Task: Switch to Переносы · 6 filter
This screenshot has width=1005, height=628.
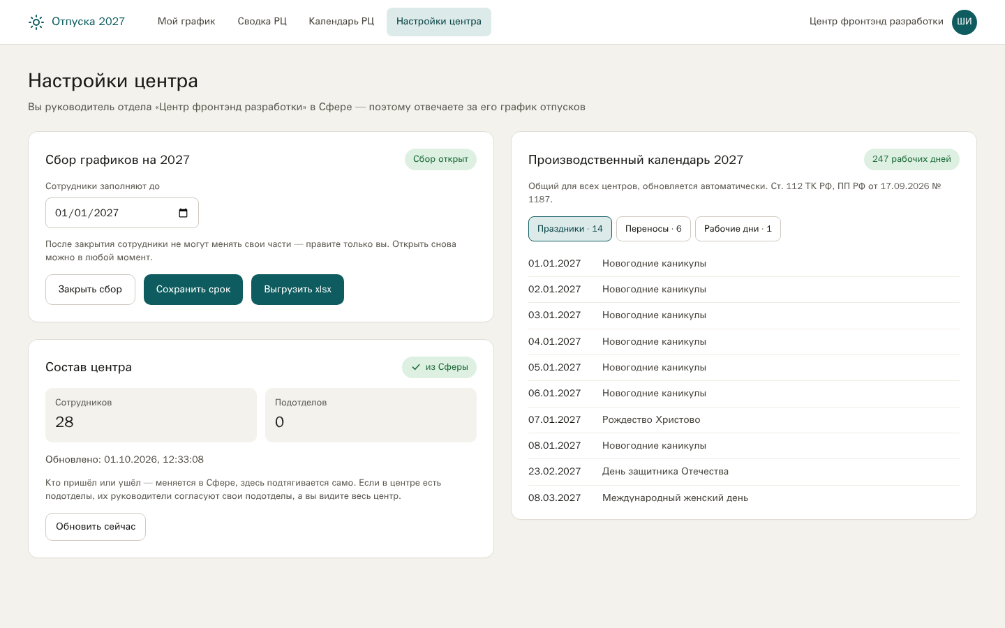Action: coord(653,229)
